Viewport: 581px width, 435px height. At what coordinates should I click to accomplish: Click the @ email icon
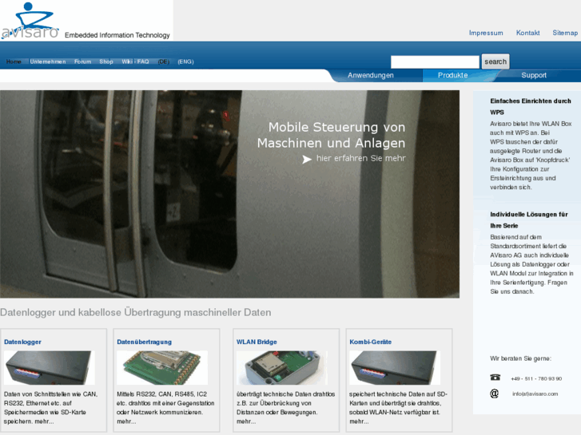(x=495, y=393)
